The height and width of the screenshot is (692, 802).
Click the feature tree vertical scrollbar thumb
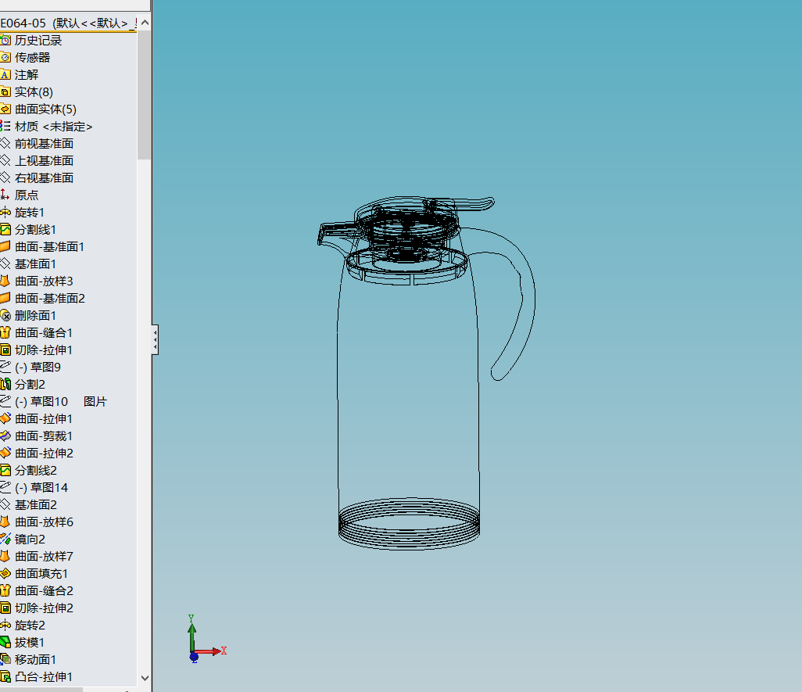(145, 95)
